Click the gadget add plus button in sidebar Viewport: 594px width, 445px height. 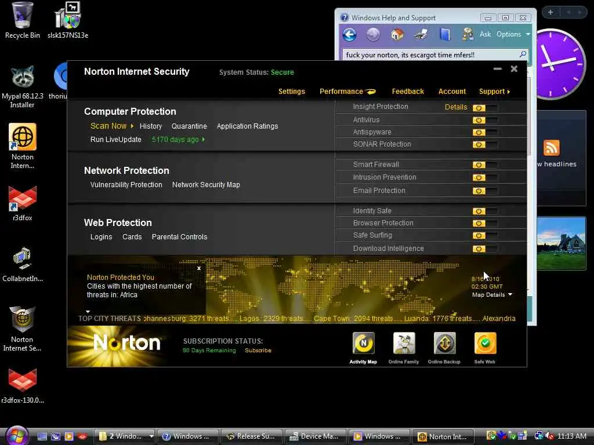tap(550, 12)
